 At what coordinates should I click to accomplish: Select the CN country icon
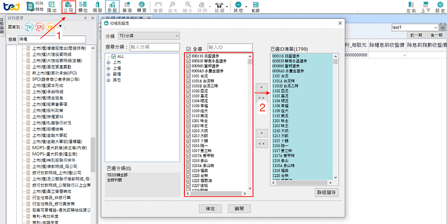[x=40, y=27]
